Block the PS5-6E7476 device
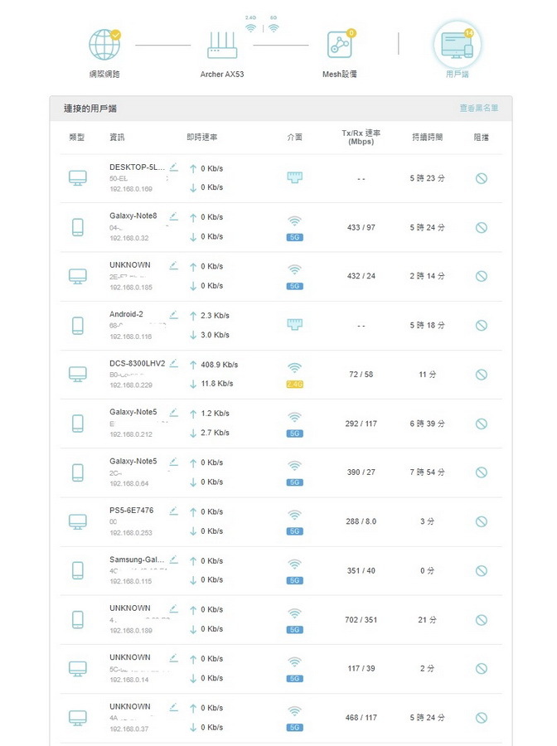The image size is (557, 746). [481, 521]
